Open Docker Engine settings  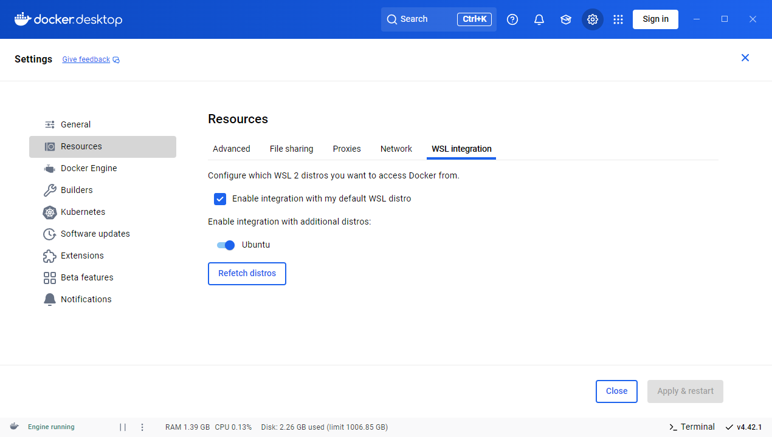pos(103,168)
